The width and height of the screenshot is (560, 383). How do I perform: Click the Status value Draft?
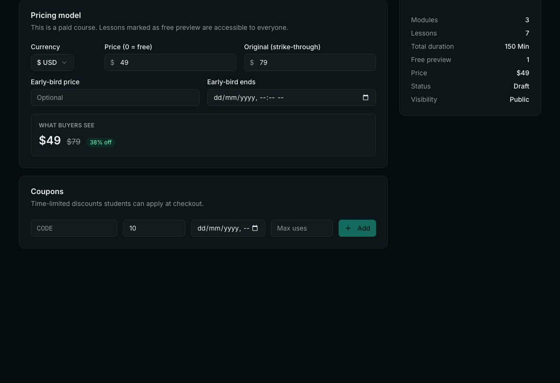pos(521,86)
